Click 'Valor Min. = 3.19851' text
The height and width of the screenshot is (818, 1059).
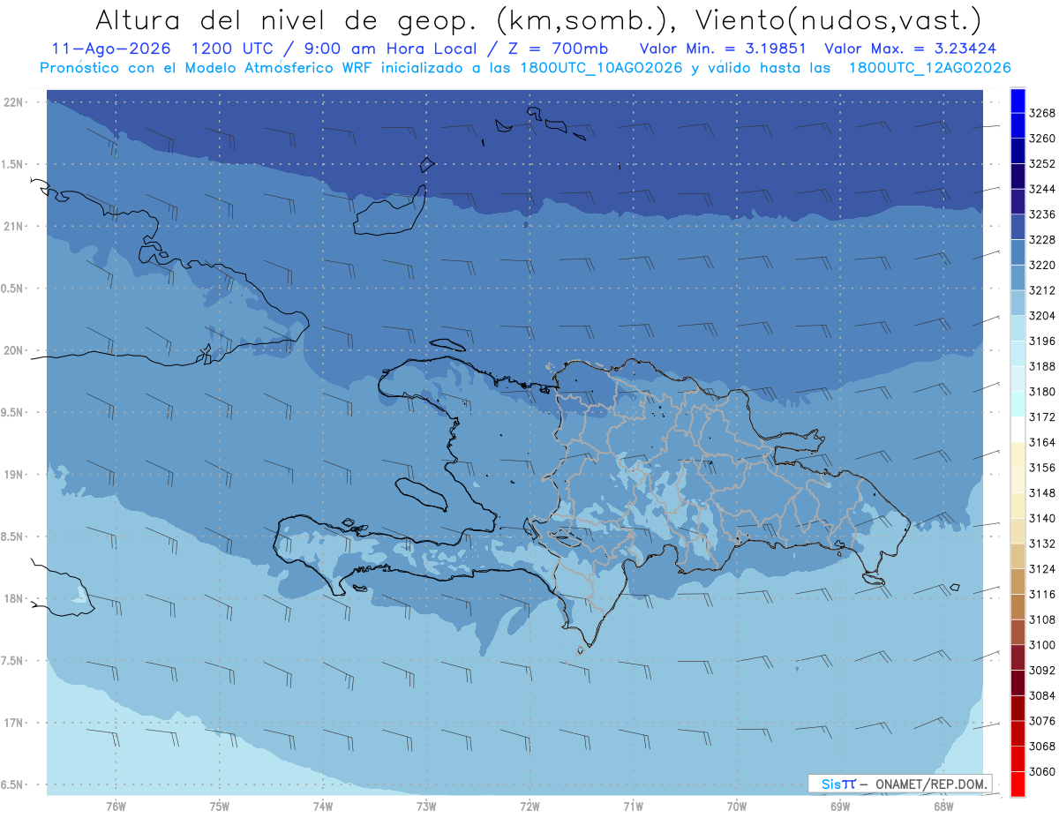click(x=722, y=49)
